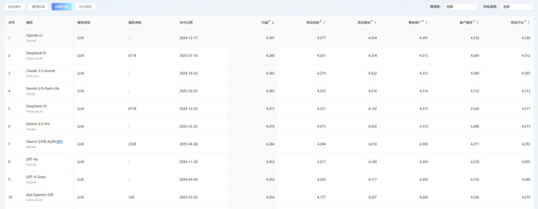This screenshot has height=209, width=538.
Task: Open the GPT-4-Turbo model entry
Action: pyautogui.click(x=36, y=177)
